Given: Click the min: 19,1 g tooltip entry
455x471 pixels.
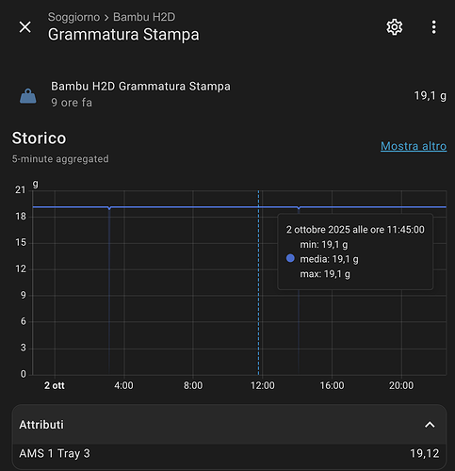Looking at the screenshot, I should 324,245.
